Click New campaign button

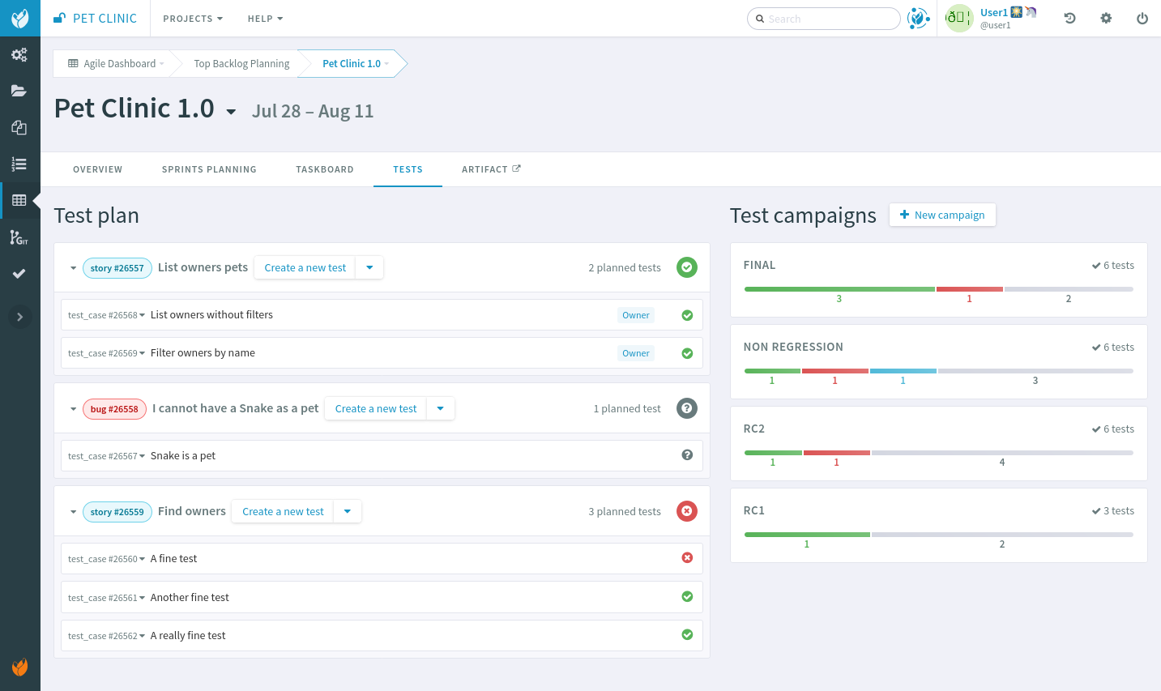tap(942, 215)
